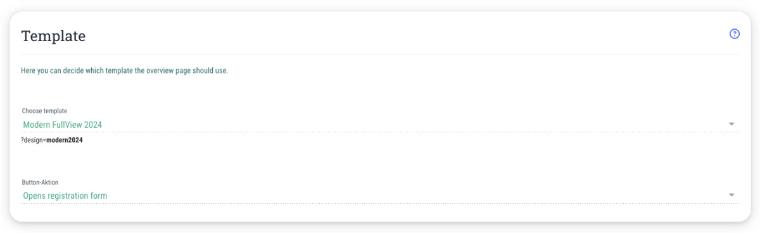Screen dimensions: 760x233
Task: Show help for the Template section
Action: (735, 34)
